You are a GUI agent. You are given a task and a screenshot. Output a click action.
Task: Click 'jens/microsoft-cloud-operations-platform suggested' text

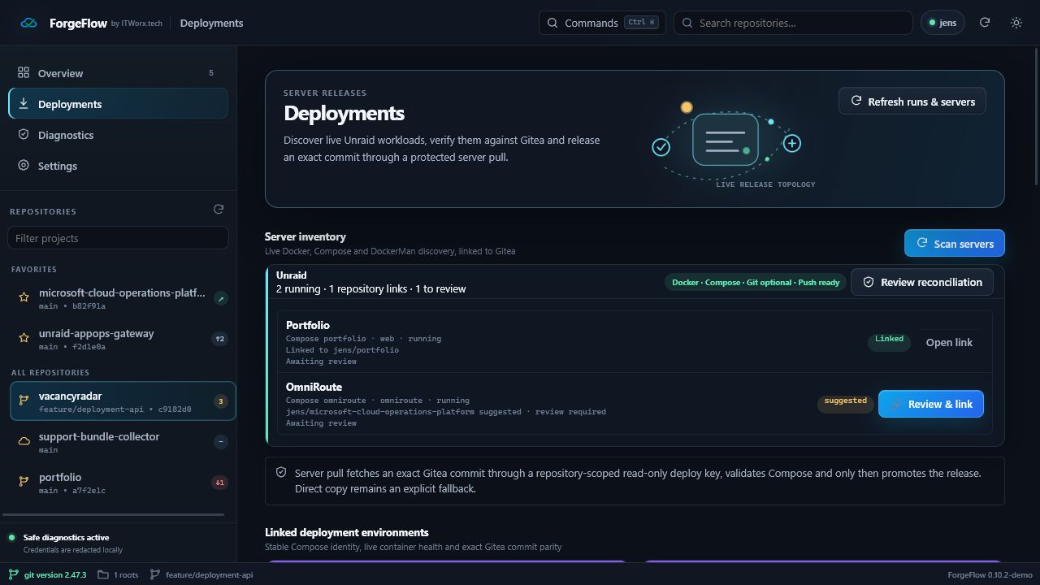[x=403, y=412]
